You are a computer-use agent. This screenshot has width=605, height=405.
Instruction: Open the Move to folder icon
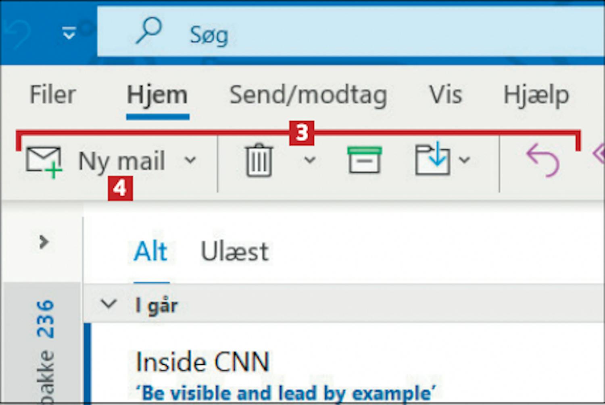433,159
